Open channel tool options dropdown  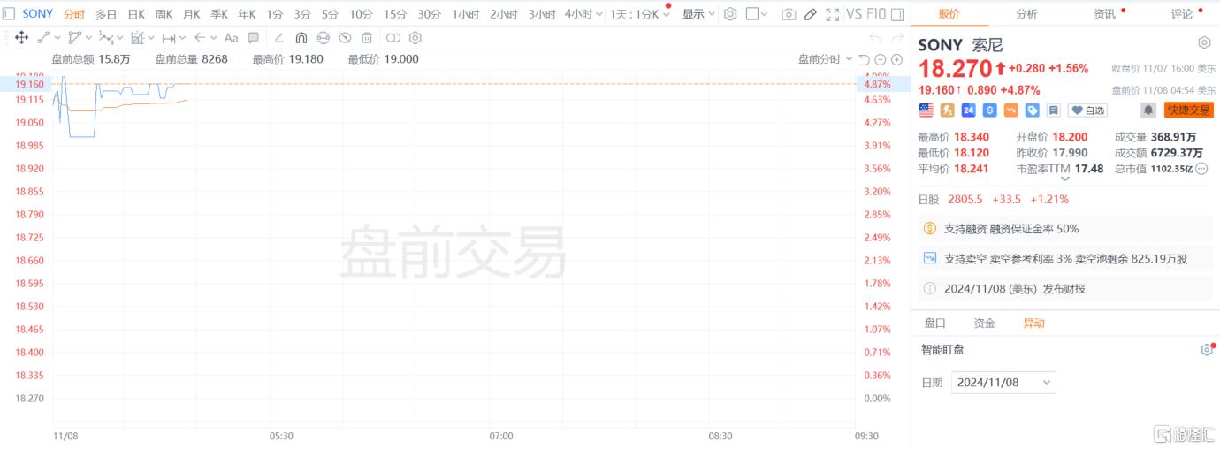click(x=89, y=38)
